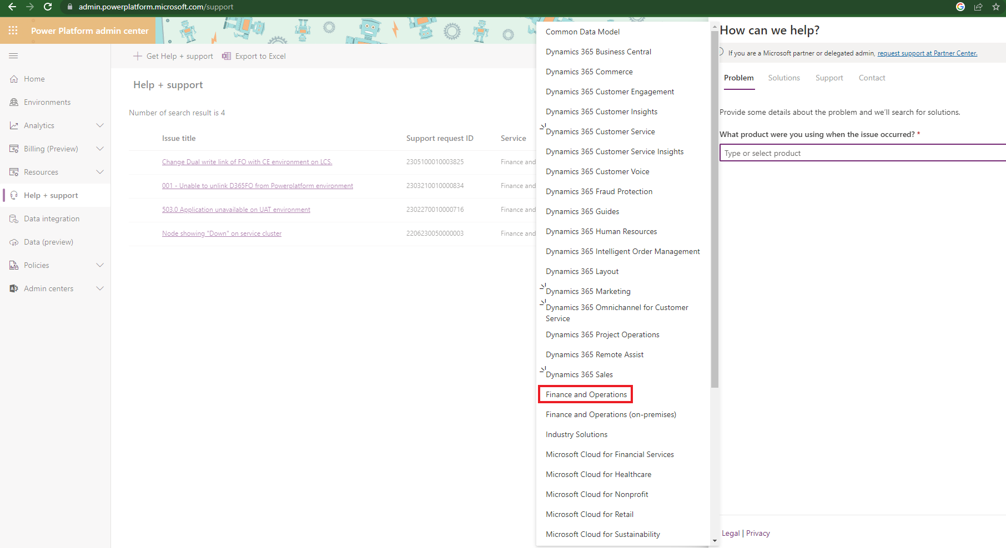Click Export to Excel button
This screenshot has width=1006, height=548.
coord(254,56)
